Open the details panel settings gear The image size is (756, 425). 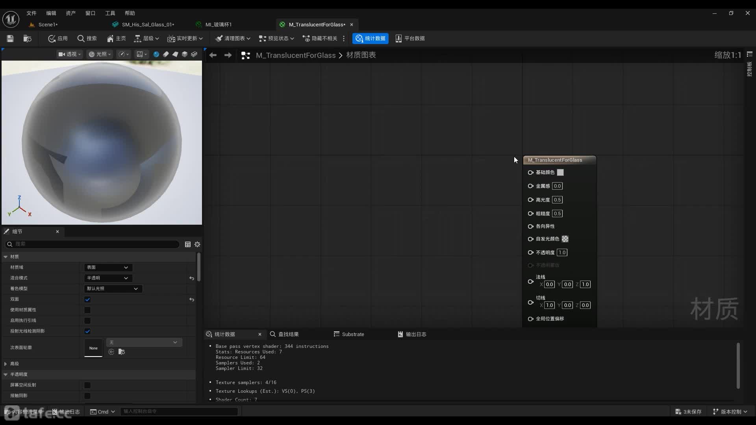pos(197,244)
